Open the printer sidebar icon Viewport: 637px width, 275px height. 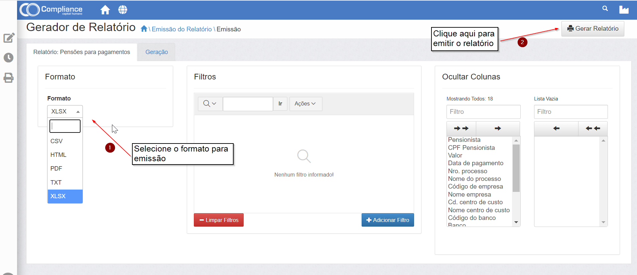click(x=9, y=78)
